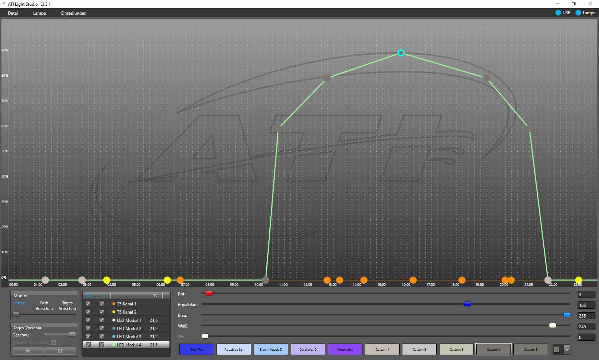This screenshot has height=360, width=599.
Task: Toggle power checkbox for LED Modul 2
Action: pyautogui.click(x=102, y=328)
